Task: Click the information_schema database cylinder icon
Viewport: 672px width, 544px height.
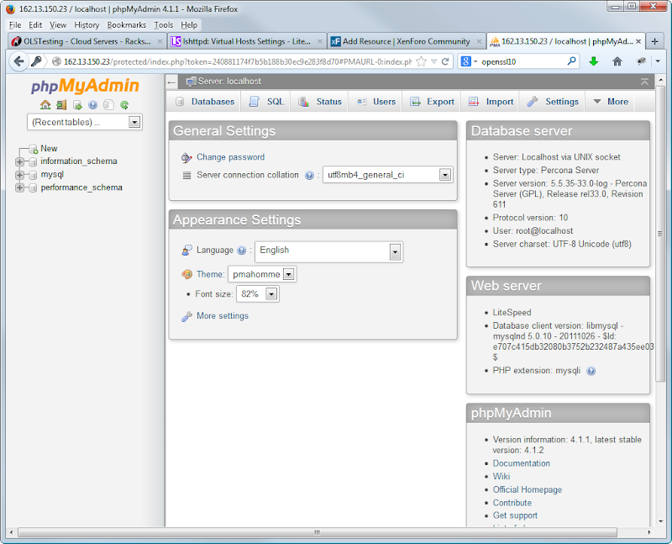Action: pyautogui.click(x=33, y=161)
